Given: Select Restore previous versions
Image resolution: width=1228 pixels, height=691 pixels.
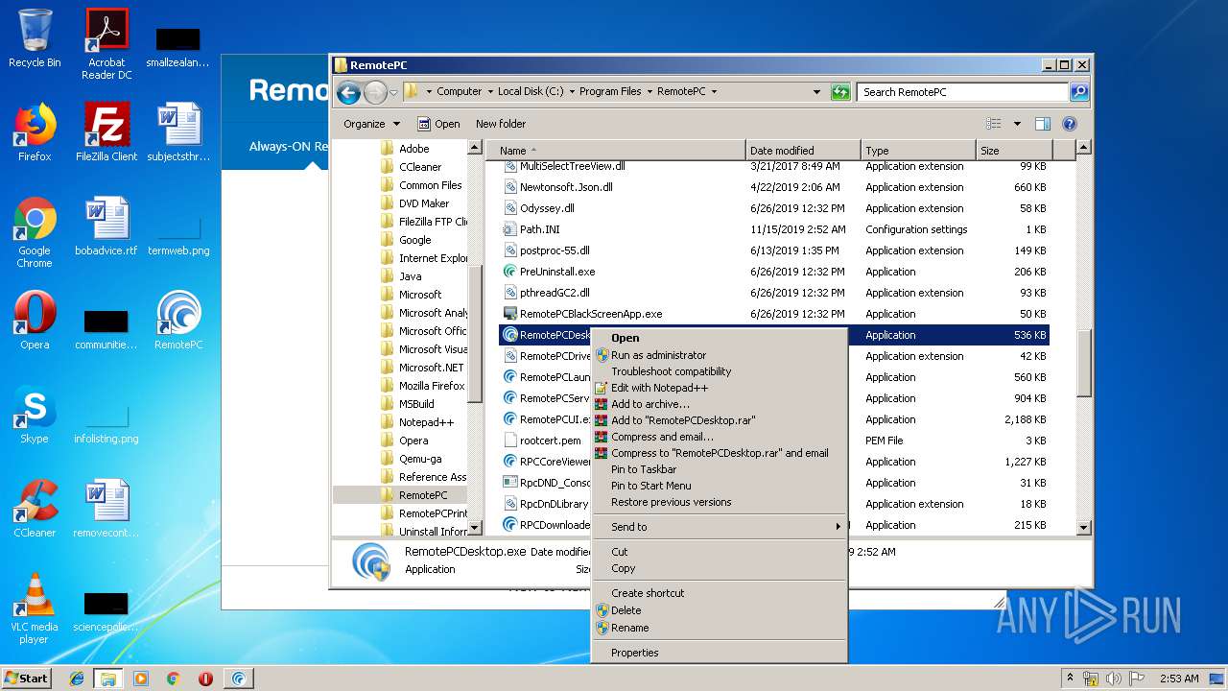Looking at the screenshot, I should pos(719,502).
